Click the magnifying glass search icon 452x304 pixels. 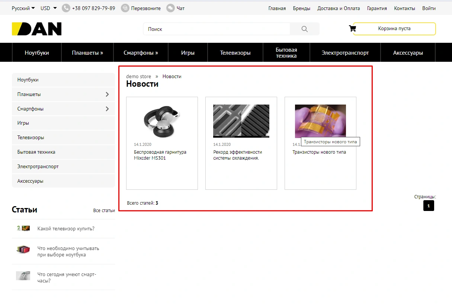305,29
